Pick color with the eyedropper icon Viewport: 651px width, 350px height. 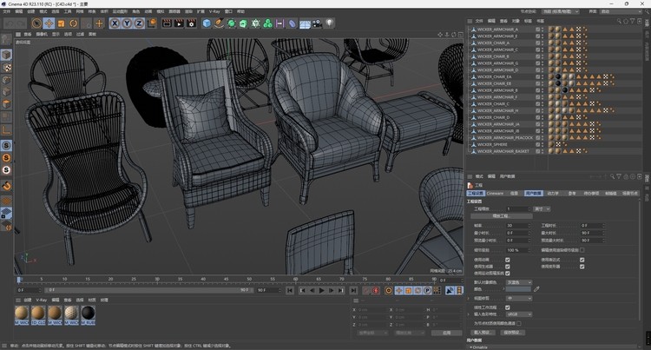point(536,289)
